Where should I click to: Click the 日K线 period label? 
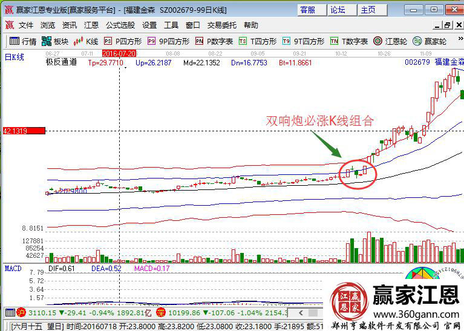click(x=15, y=57)
